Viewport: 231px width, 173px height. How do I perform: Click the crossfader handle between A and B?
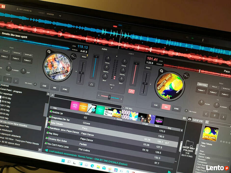(x=109, y=96)
